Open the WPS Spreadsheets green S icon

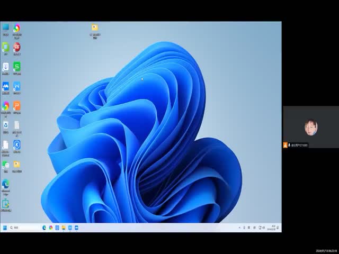click(x=17, y=67)
